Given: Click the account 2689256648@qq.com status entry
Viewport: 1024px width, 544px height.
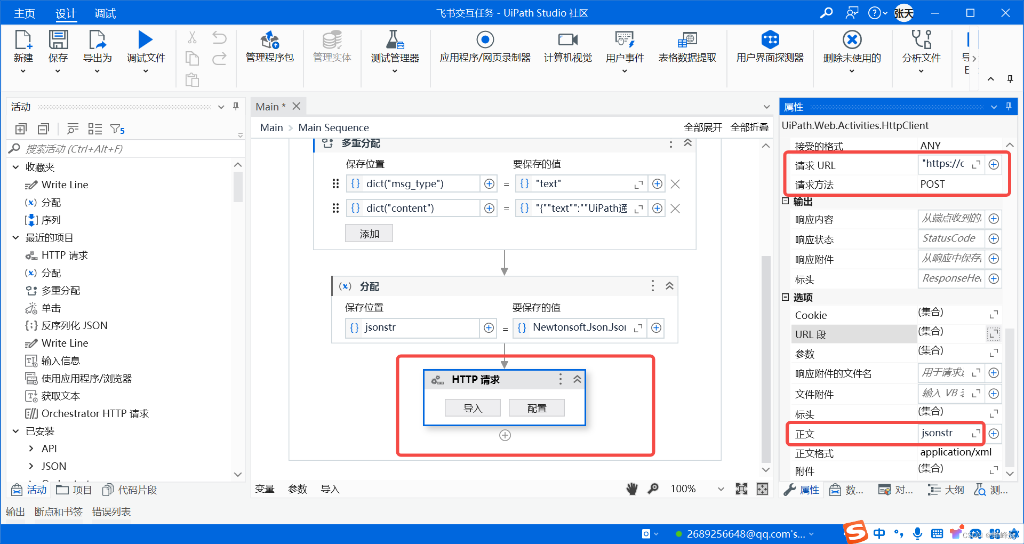Looking at the screenshot, I should click(745, 534).
